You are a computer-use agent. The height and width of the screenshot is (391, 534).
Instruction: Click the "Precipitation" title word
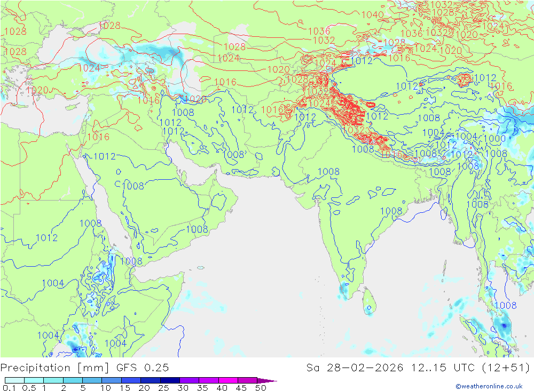35,368
